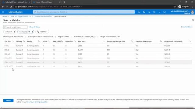Sort by Premium disk support column arrows
The height and width of the screenshot is (109, 195).
(161, 41)
